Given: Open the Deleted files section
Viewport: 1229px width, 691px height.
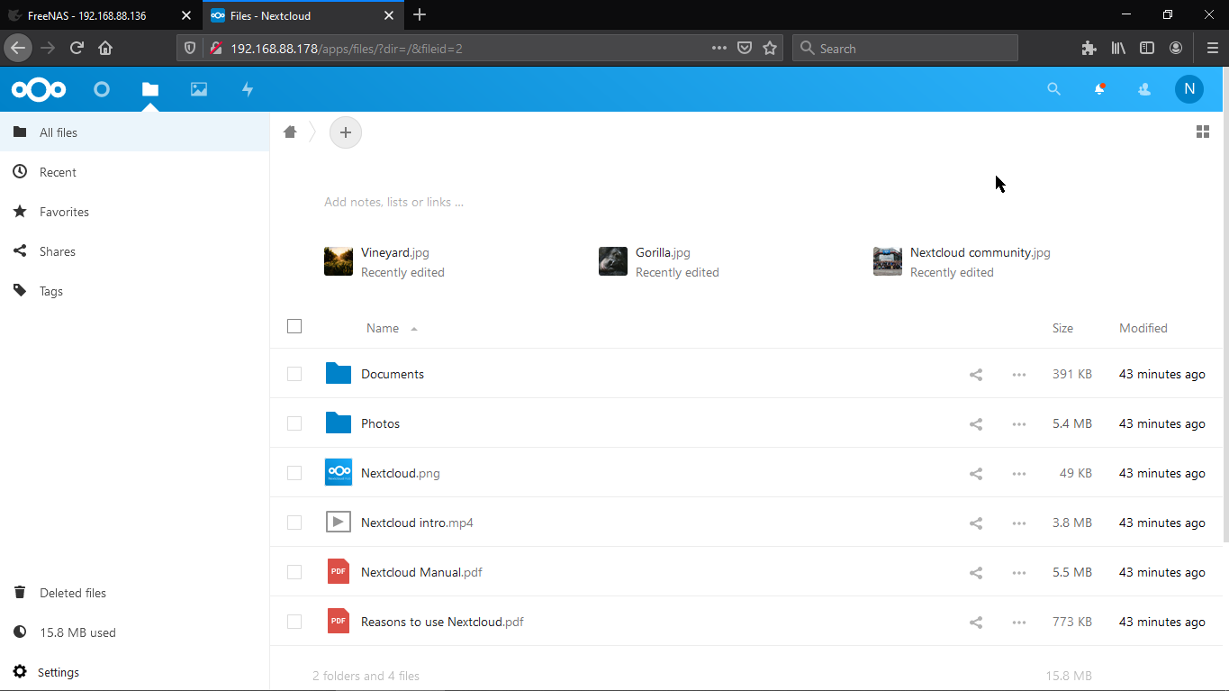Looking at the screenshot, I should click(x=72, y=592).
